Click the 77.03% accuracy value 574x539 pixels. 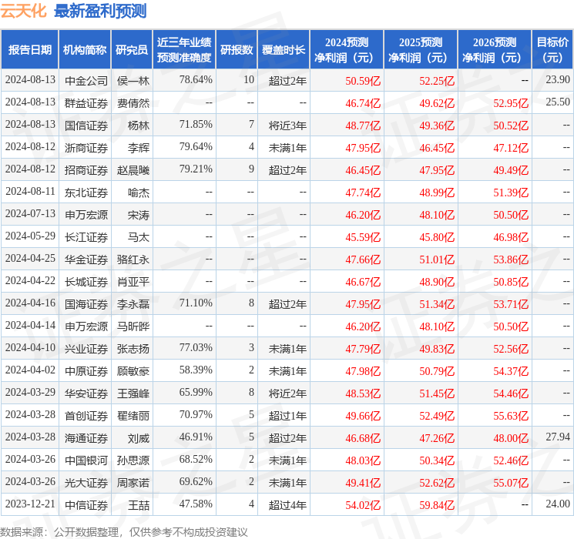click(x=196, y=347)
